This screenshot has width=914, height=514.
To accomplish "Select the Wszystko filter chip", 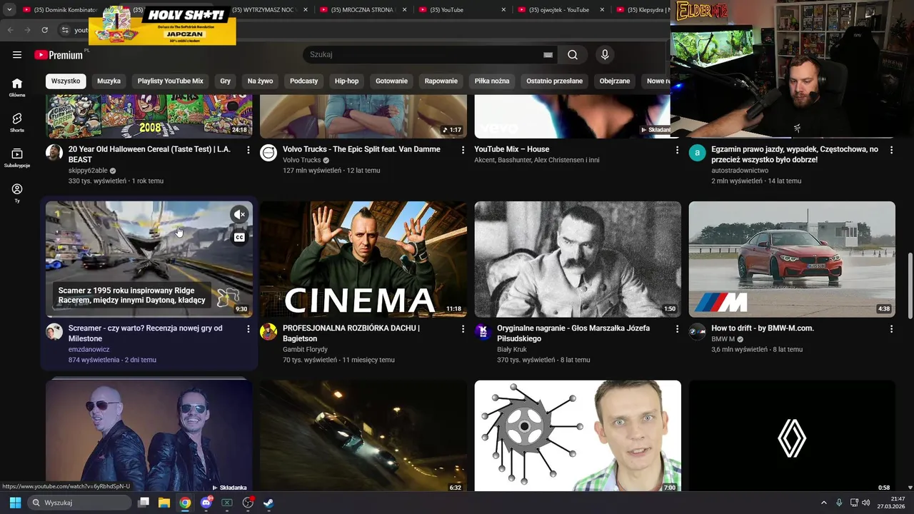I will point(66,81).
